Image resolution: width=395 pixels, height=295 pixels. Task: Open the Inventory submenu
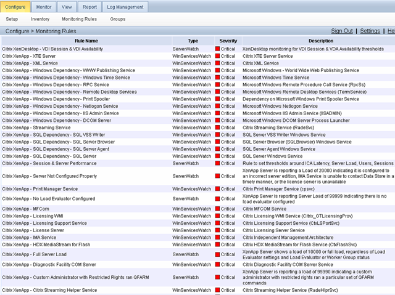[x=40, y=19]
